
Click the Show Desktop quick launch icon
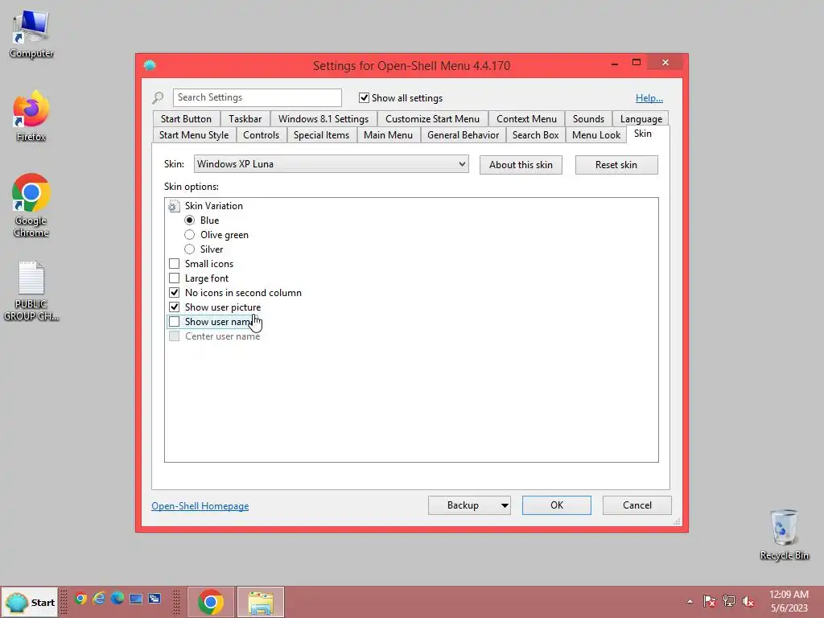tap(135, 599)
